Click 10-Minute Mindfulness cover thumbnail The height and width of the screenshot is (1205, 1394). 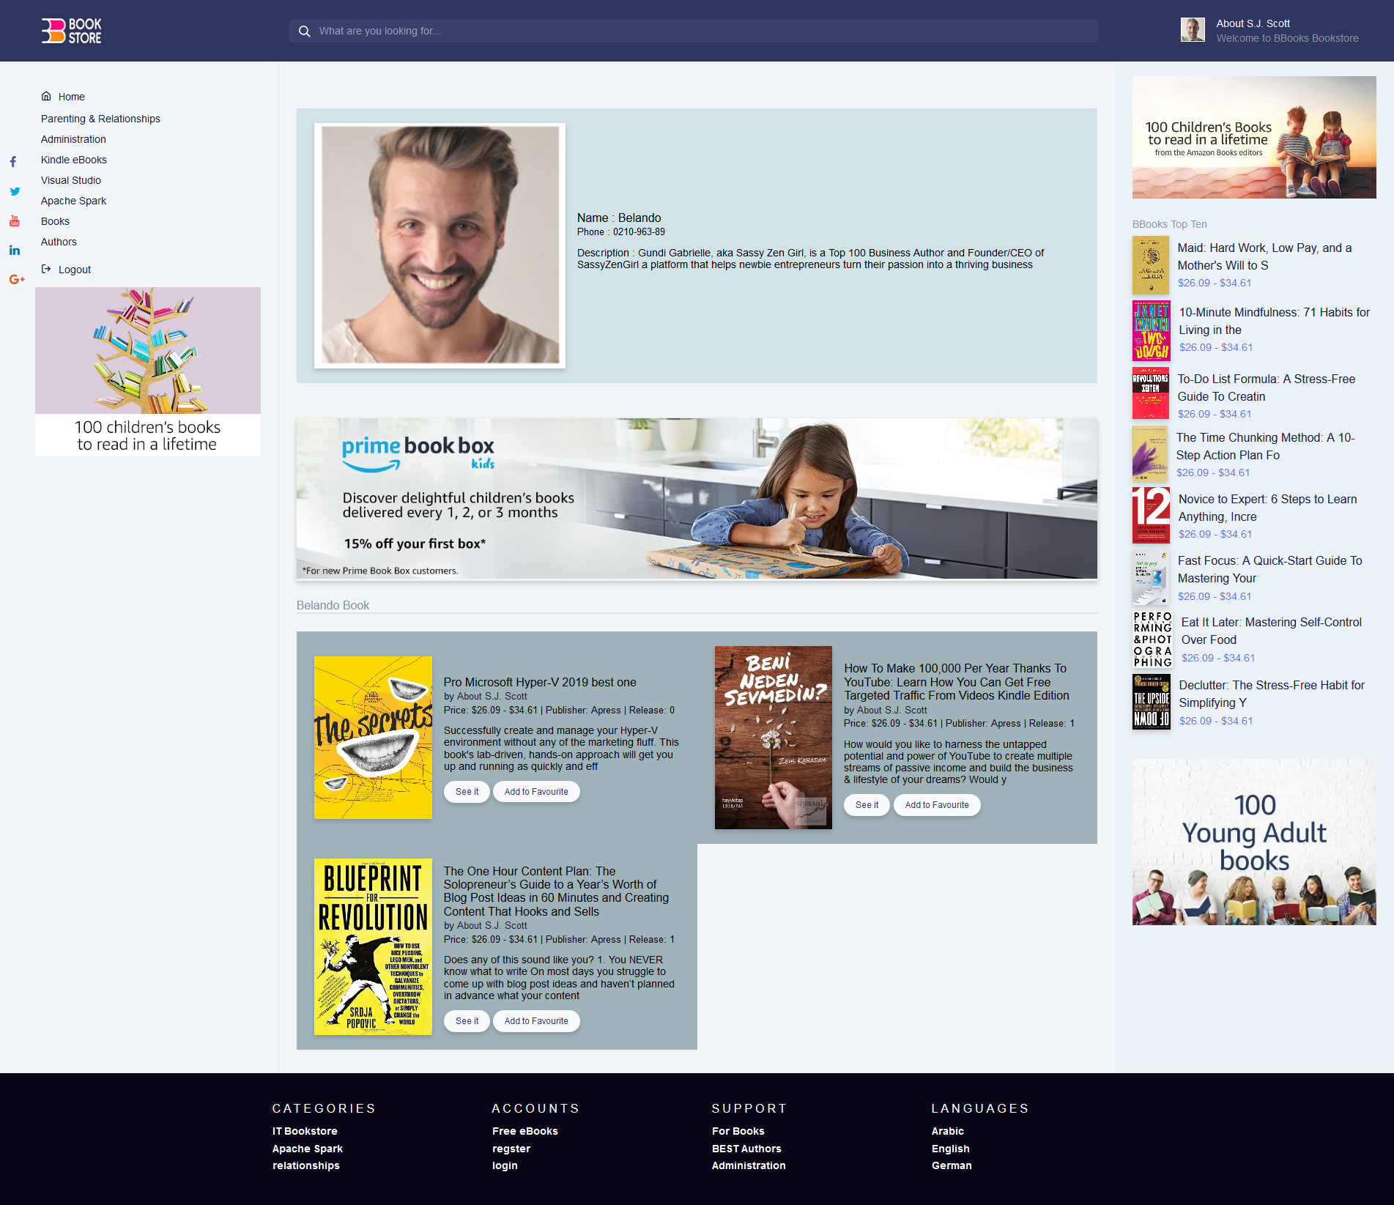point(1152,330)
